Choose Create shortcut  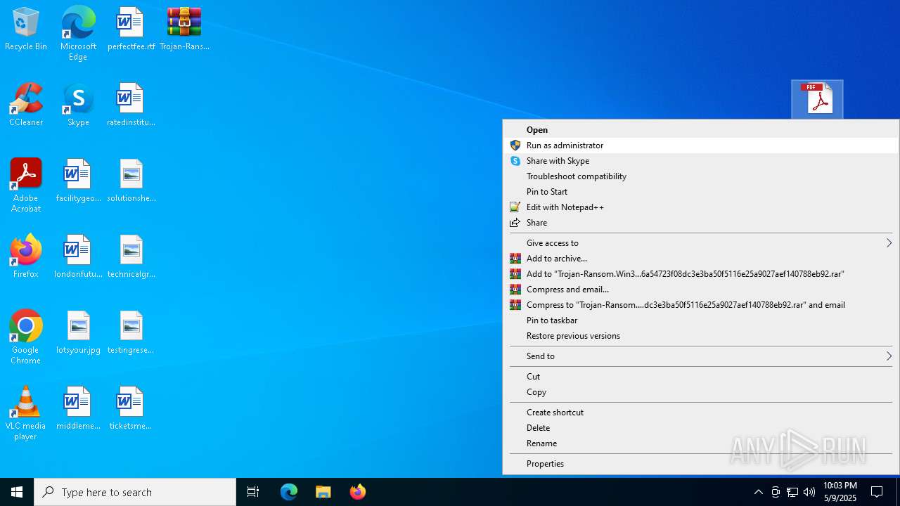tap(701, 413)
